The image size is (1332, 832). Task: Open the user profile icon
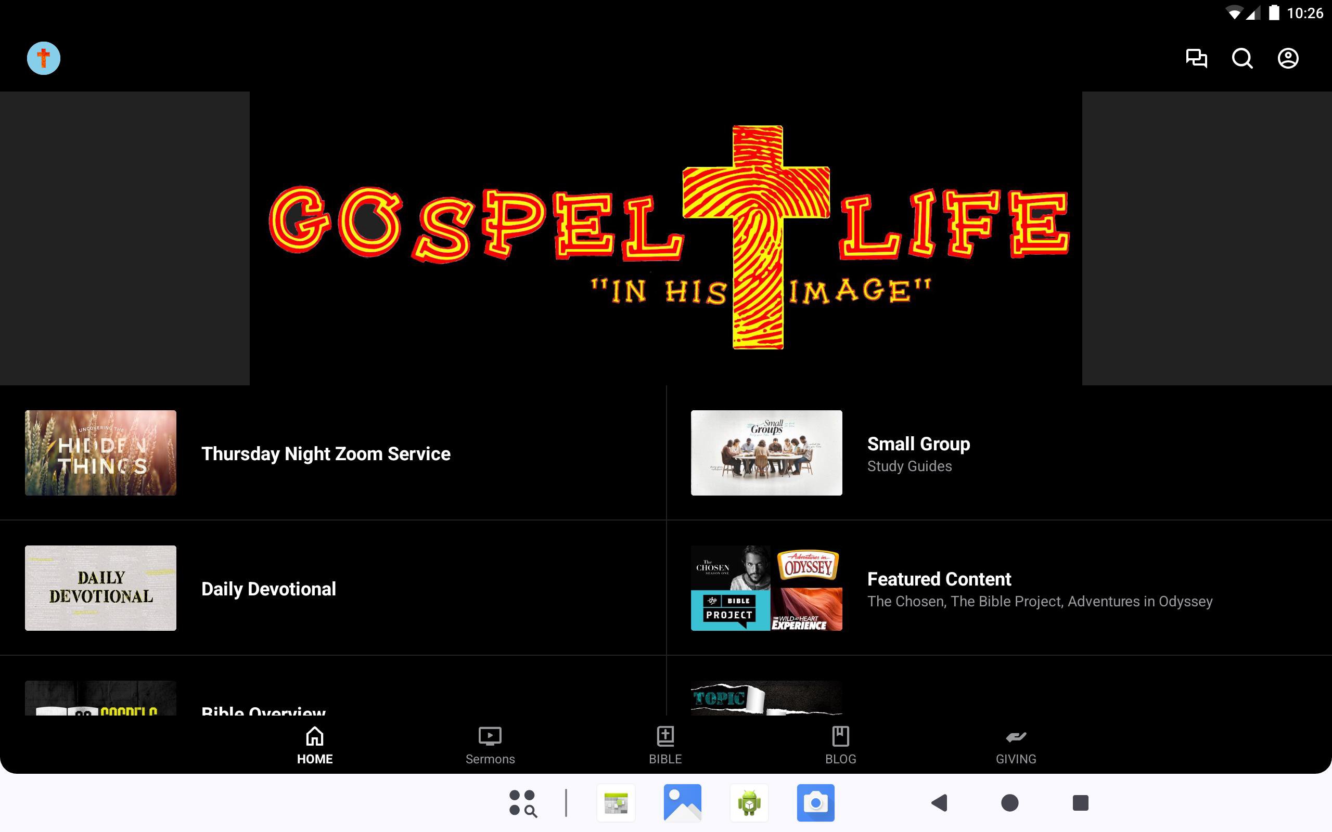[1288, 58]
